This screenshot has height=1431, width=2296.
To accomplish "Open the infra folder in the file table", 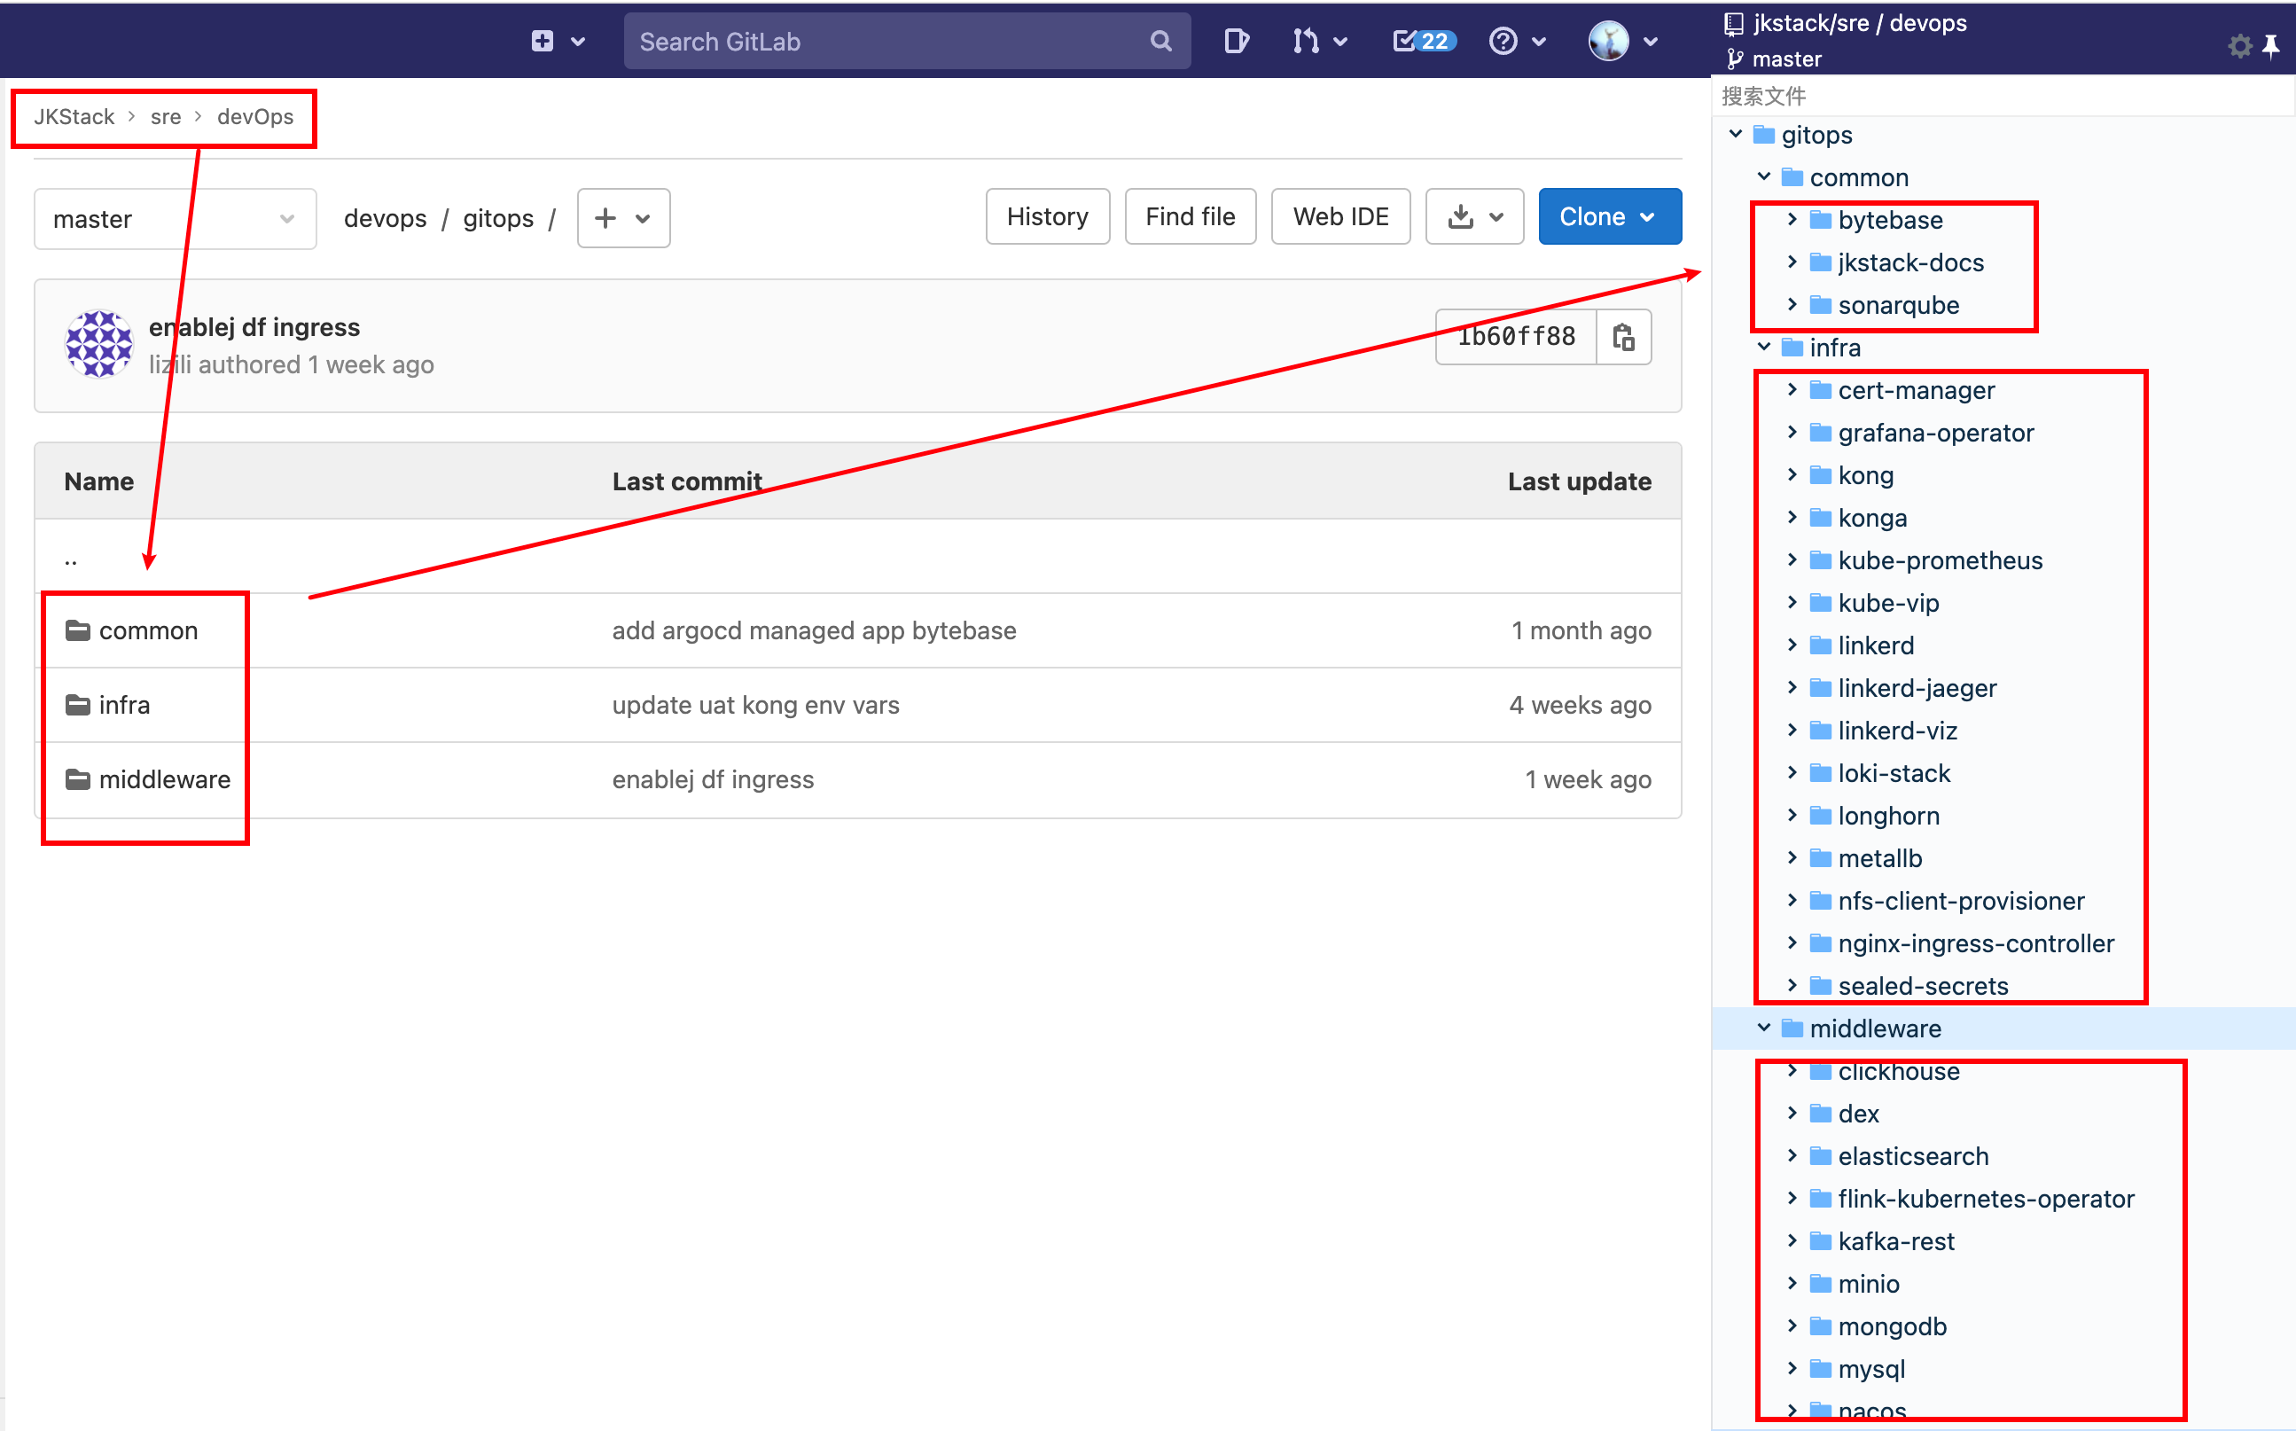I will tap(124, 705).
